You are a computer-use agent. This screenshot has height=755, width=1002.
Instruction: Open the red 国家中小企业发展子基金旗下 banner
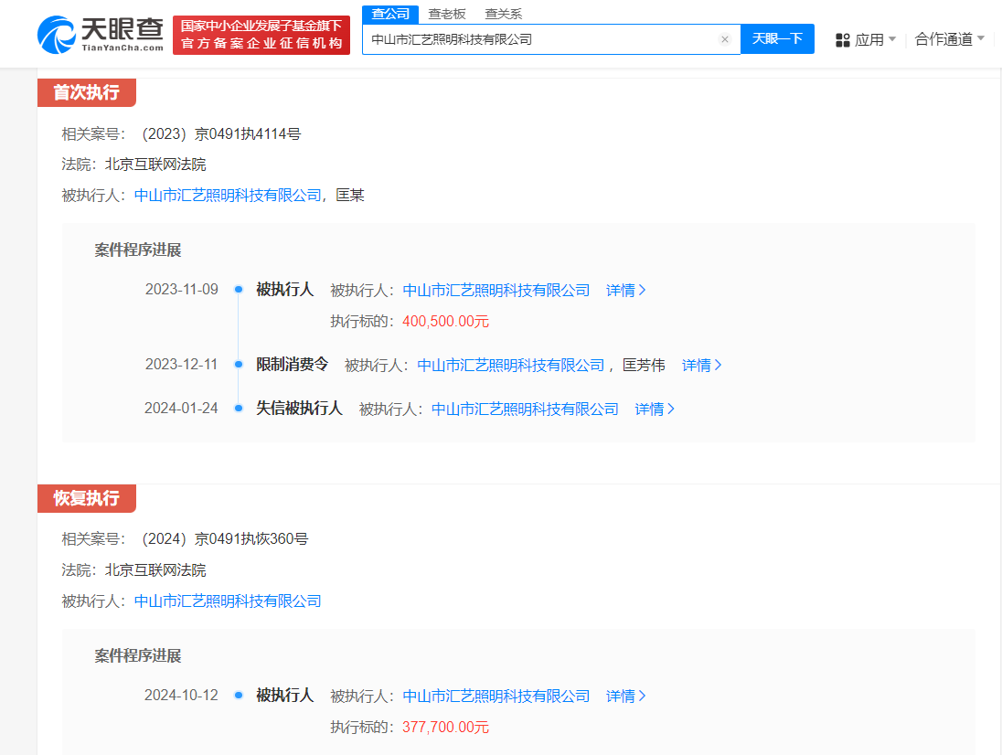click(261, 35)
